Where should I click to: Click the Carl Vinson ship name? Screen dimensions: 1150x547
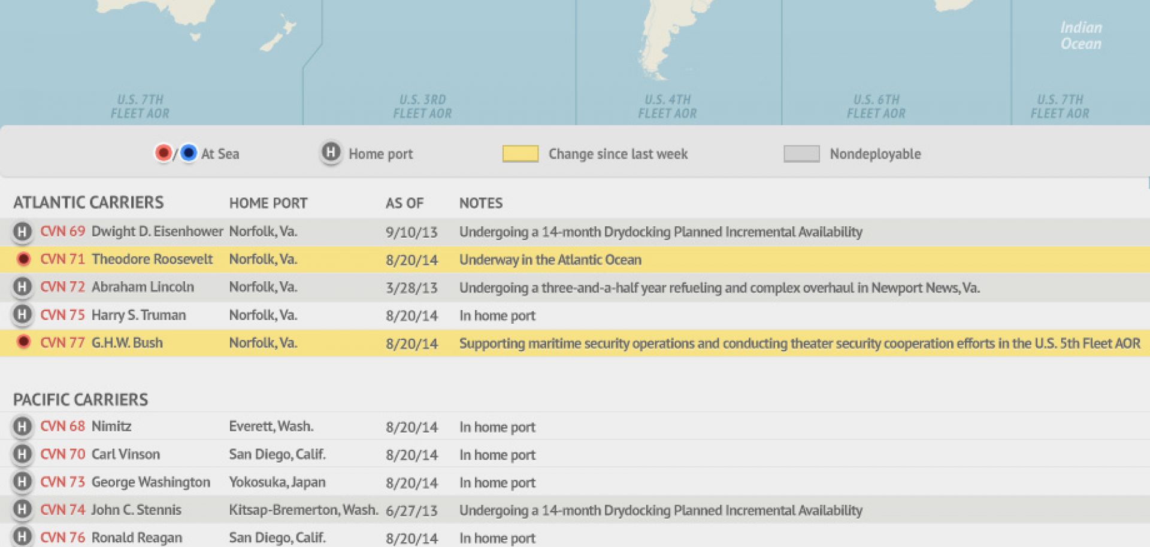pyautogui.click(x=126, y=454)
